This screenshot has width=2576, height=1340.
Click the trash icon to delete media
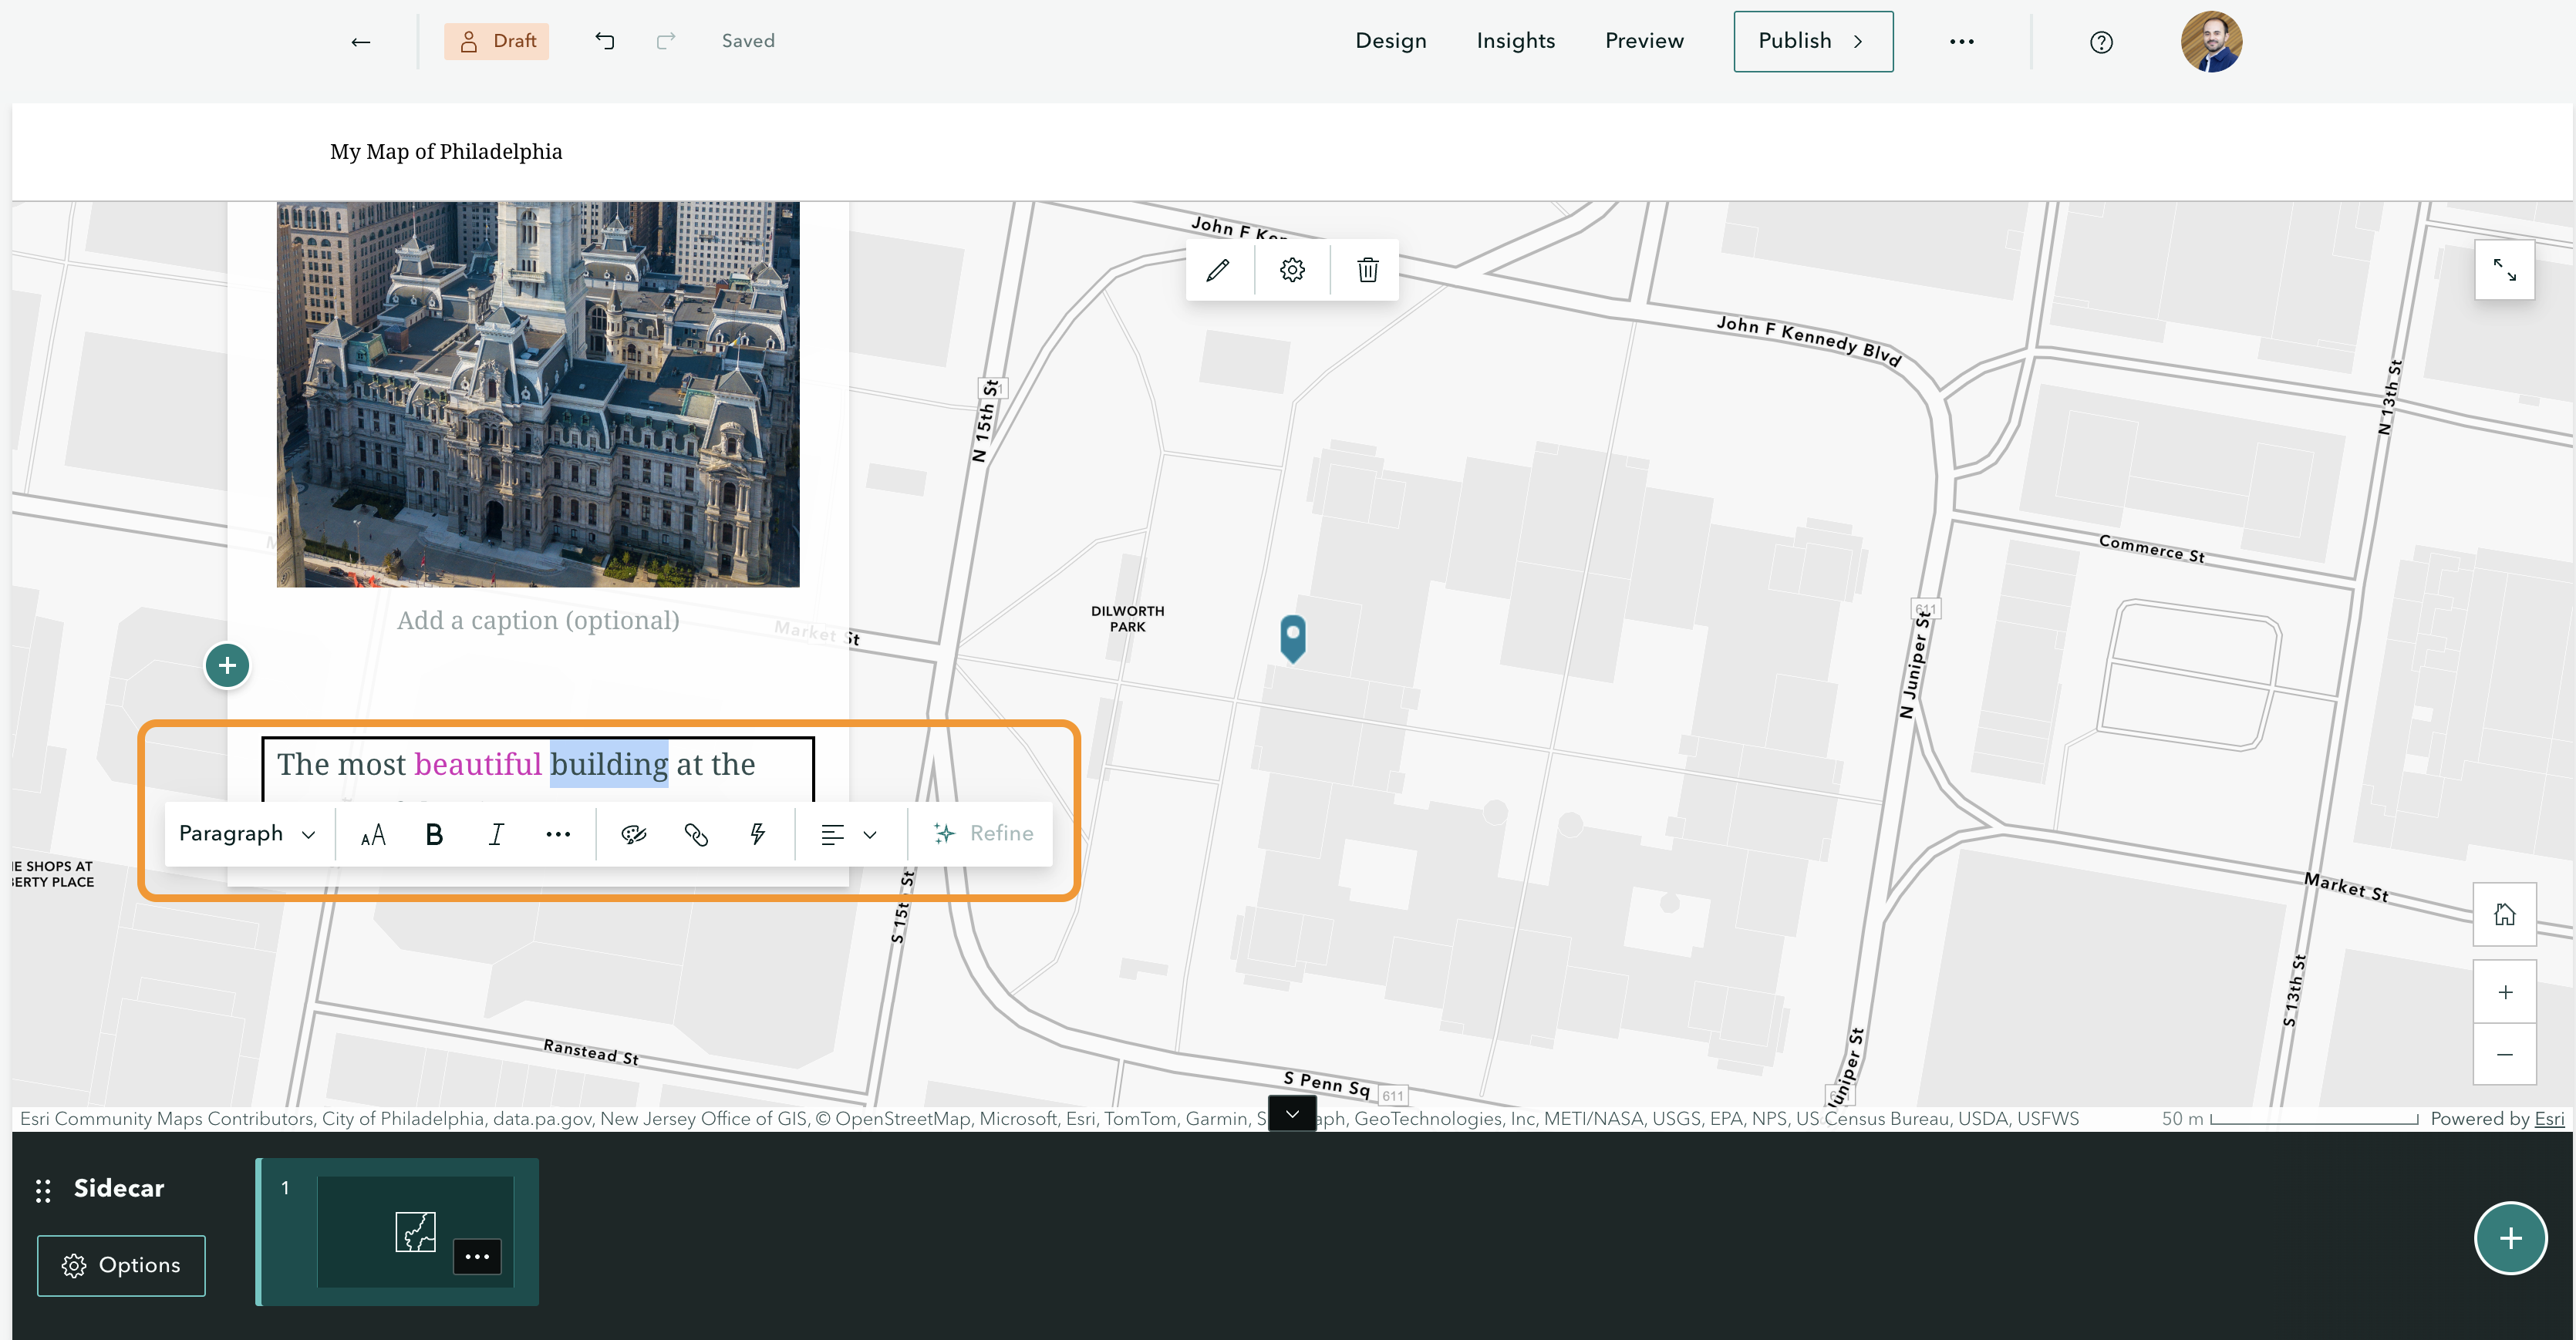pos(1367,270)
